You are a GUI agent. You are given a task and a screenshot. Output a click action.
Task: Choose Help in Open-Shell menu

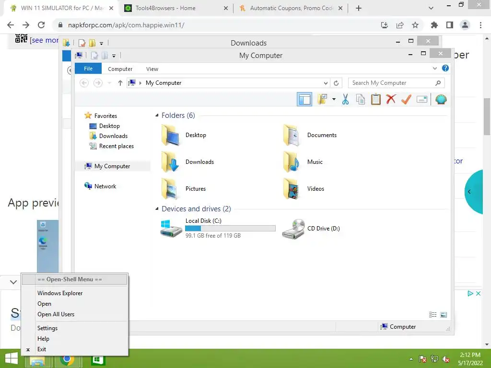75,339
